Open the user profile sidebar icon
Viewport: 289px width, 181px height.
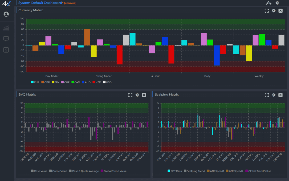(x=6, y=14)
